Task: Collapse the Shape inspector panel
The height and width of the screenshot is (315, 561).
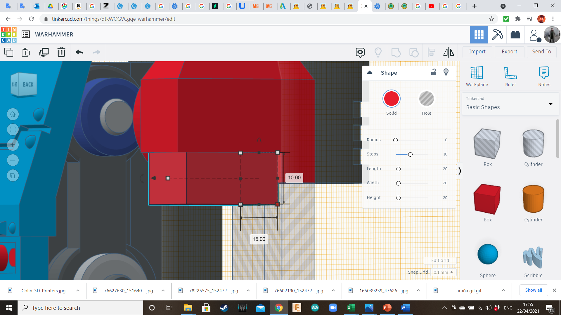Action: (370, 73)
